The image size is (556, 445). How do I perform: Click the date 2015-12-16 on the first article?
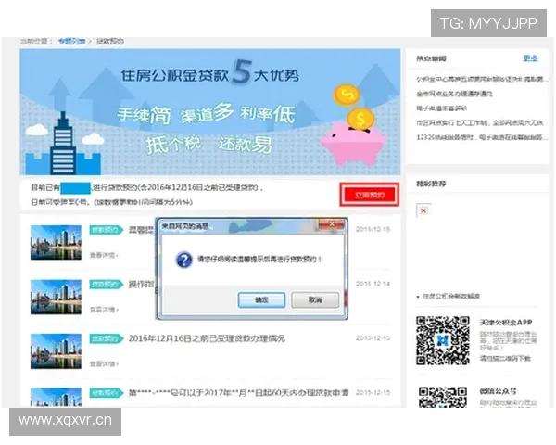pos(373,229)
